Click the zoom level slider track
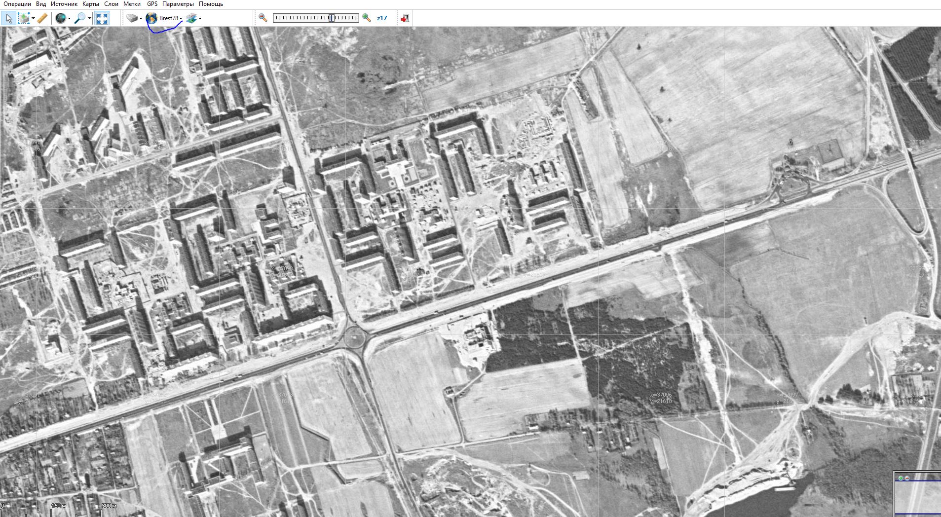 coord(316,18)
